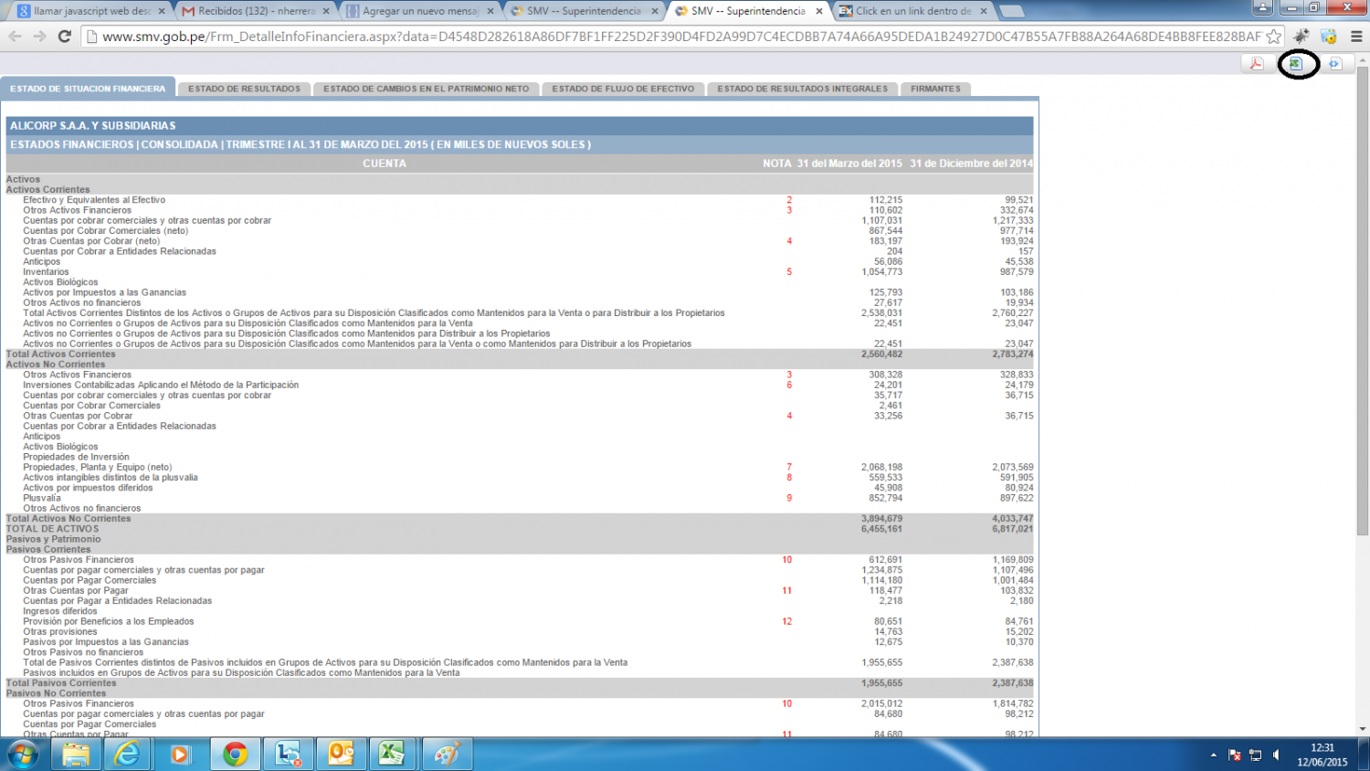
Task: Open Estado de Resultados Integrales tab
Action: [x=802, y=89]
